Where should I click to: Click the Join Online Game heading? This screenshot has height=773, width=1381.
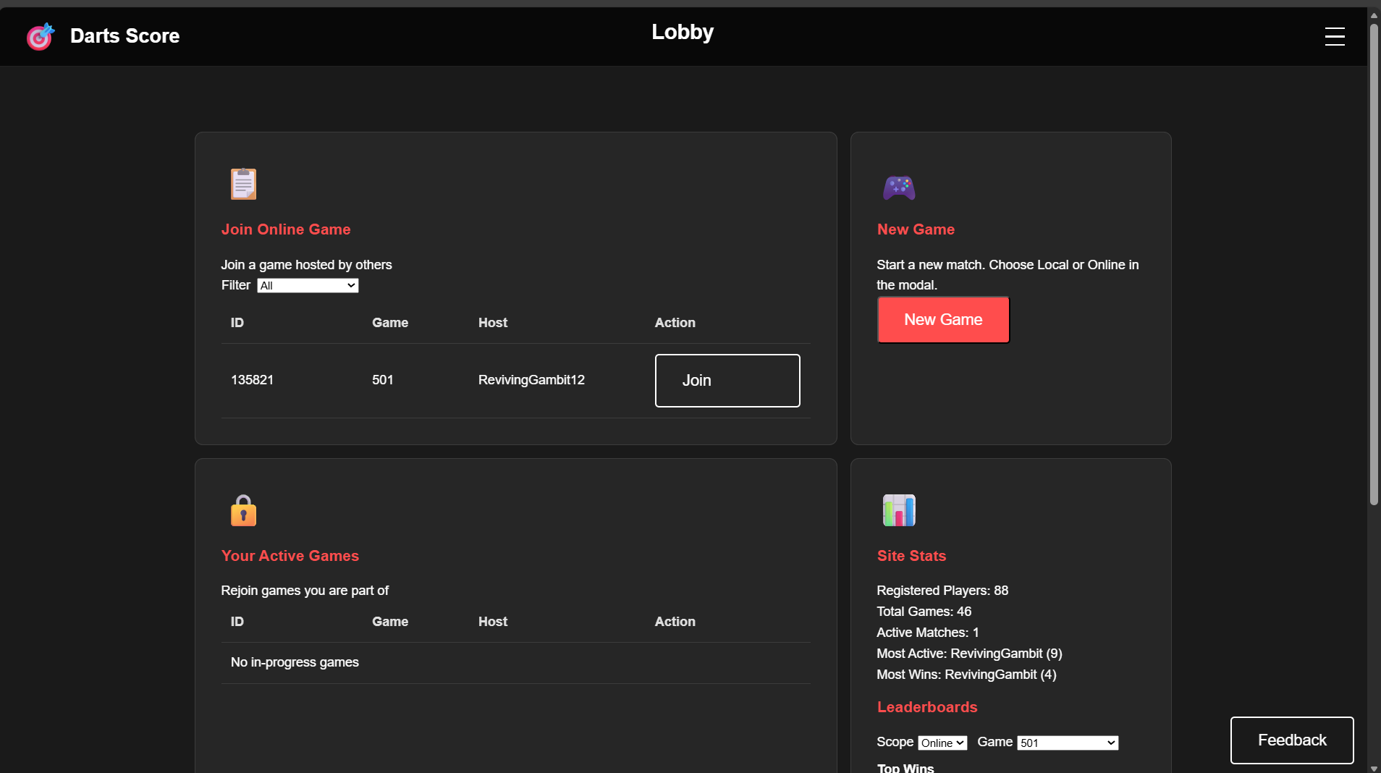coord(286,229)
